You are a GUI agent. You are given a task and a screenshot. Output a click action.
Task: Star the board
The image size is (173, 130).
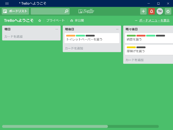[x=40, y=21]
